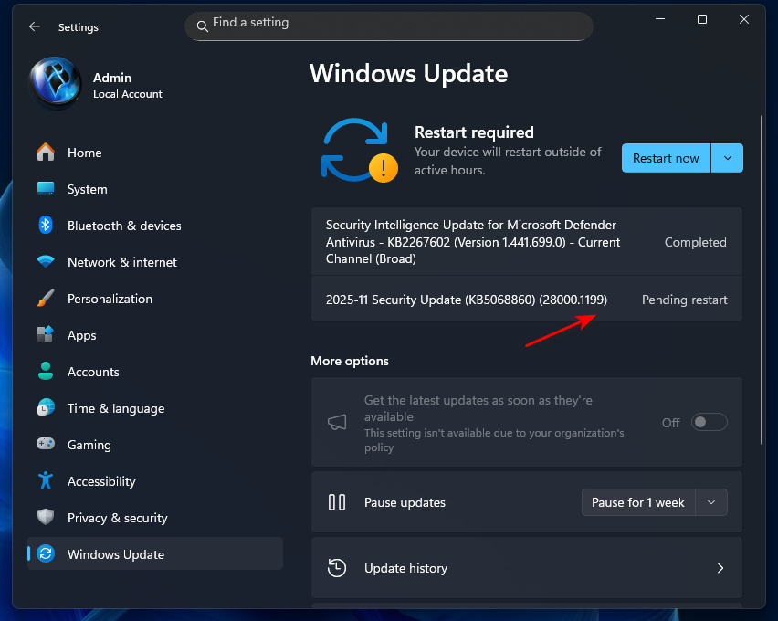Image resolution: width=778 pixels, height=621 pixels.
Task: Open Accounts settings label
Action: click(93, 373)
